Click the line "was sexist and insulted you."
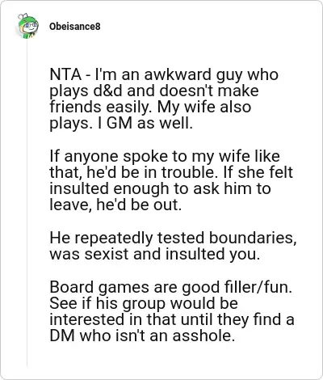 (x=155, y=254)
